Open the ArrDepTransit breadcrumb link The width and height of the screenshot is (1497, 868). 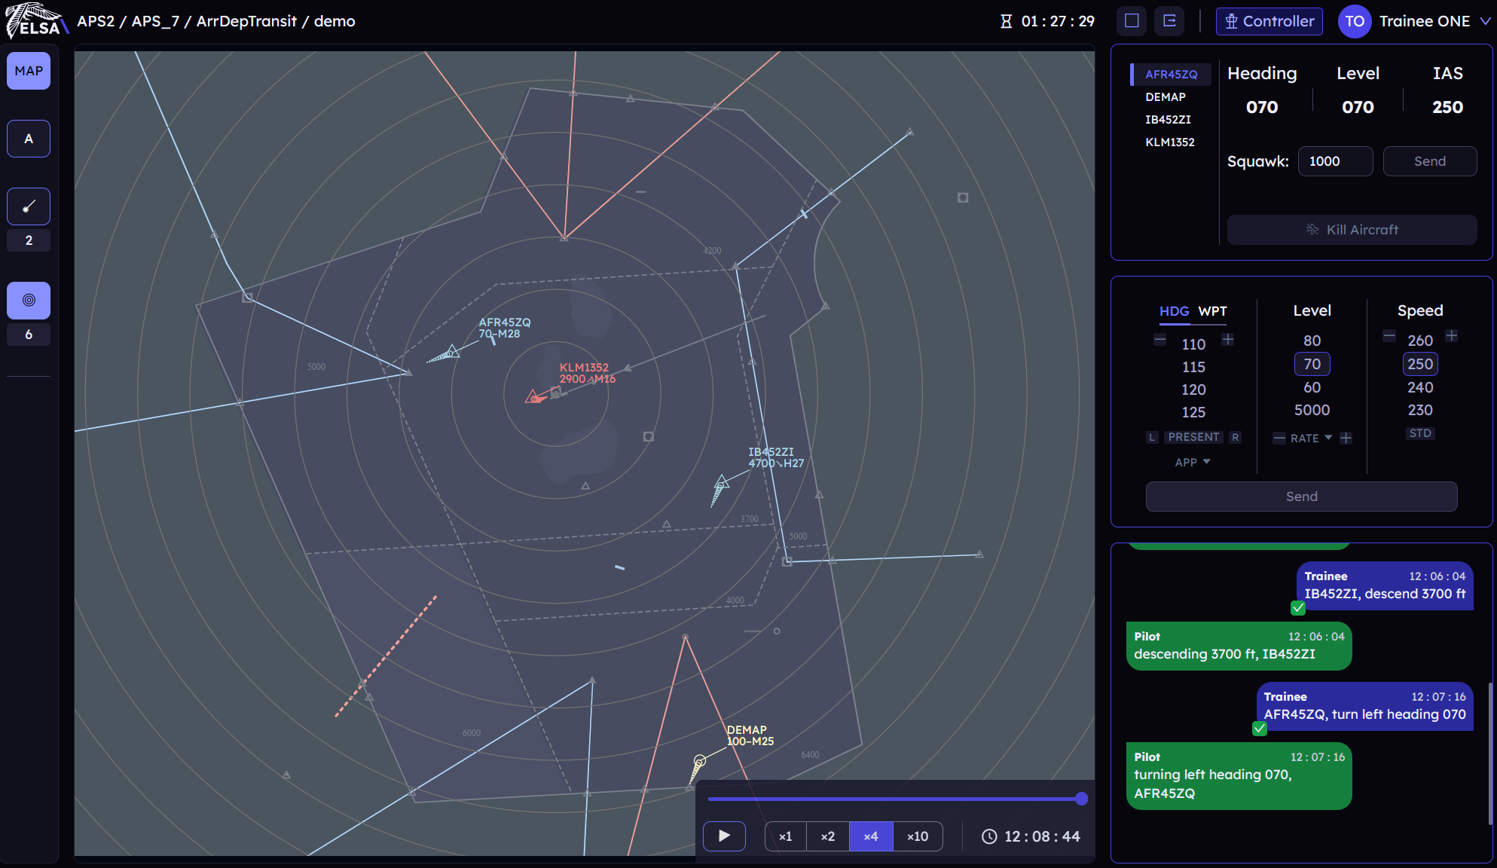click(246, 21)
